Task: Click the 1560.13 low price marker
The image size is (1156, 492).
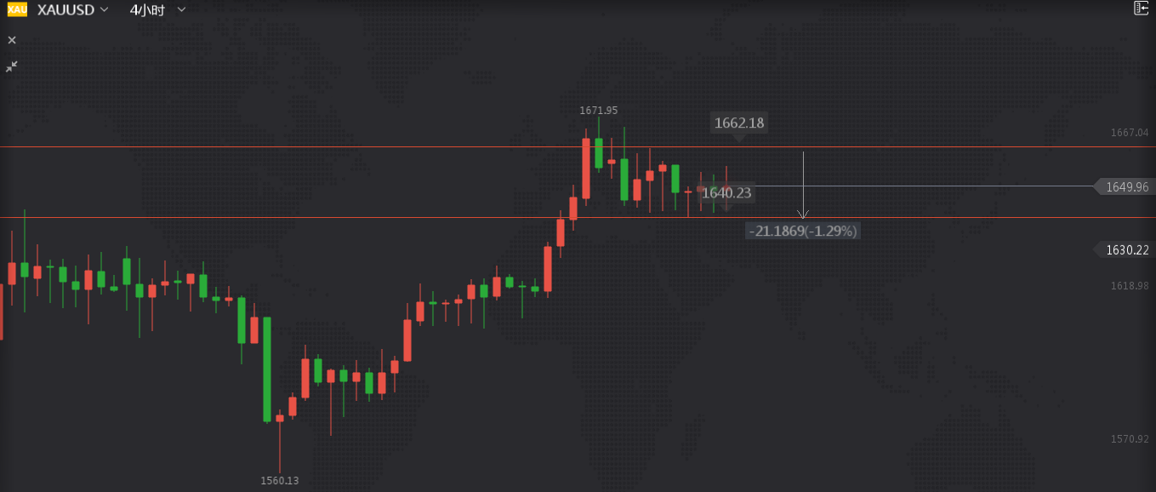Action: coord(280,481)
